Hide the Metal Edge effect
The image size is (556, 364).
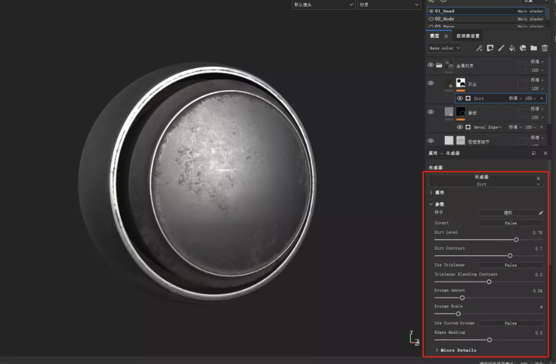click(460, 127)
